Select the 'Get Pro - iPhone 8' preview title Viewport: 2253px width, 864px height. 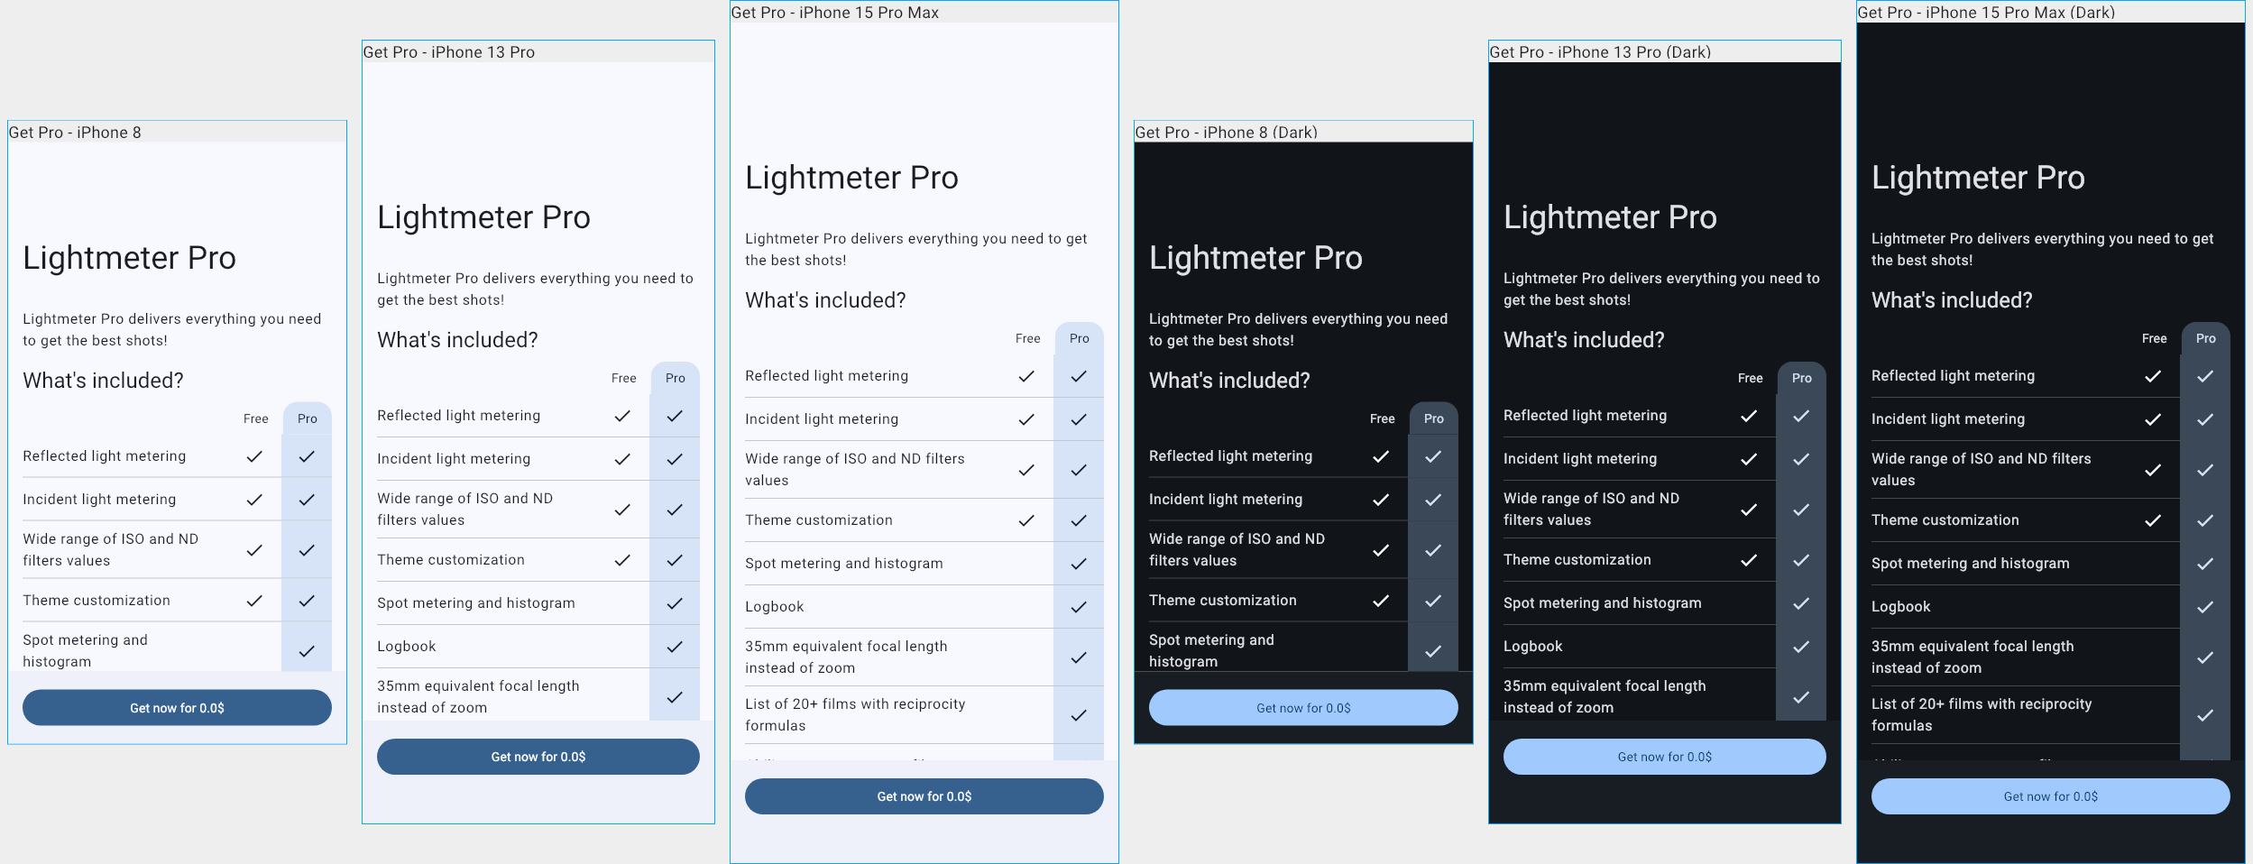pyautogui.click(x=75, y=133)
